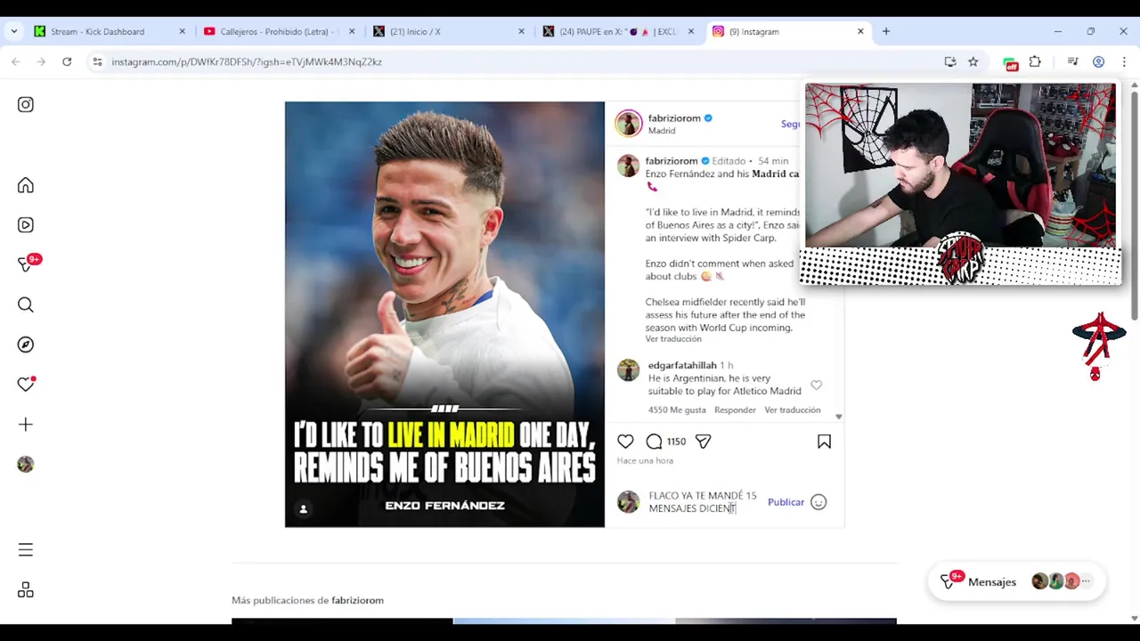Go to Home feed icon
Image resolution: width=1140 pixels, height=641 pixels.
pyautogui.click(x=25, y=185)
